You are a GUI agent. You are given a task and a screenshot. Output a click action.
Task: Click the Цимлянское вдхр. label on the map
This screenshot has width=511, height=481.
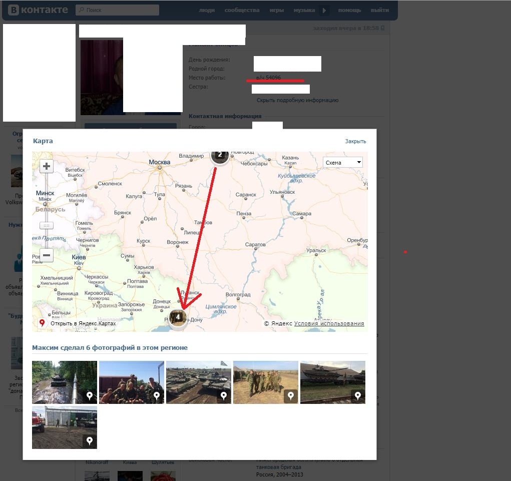pos(221,309)
